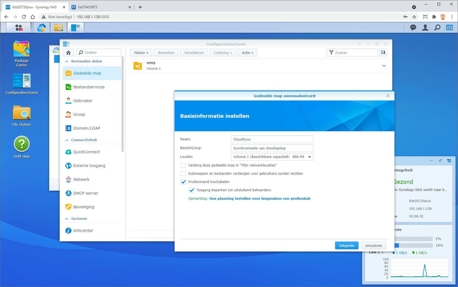Viewport: 458px width, 287px height.
Task: Check Submappen en bestanden verbergen option
Action: [183, 174]
